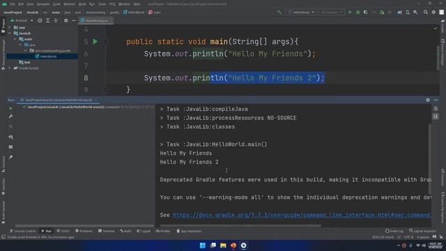446x251 pixels.
Task: Click Windows Start button on taskbar
Action: pyautogui.click(x=203, y=245)
